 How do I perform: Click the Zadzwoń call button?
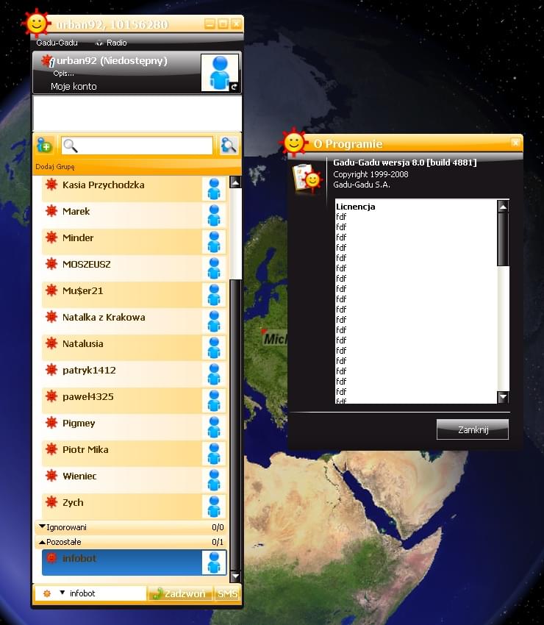pyautogui.click(x=180, y=593)
